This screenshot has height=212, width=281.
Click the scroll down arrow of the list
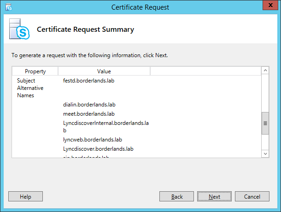point(265,154)
